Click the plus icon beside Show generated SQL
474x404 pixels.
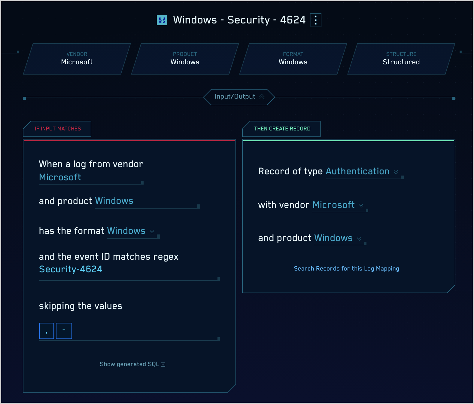[x=163, y=364]
